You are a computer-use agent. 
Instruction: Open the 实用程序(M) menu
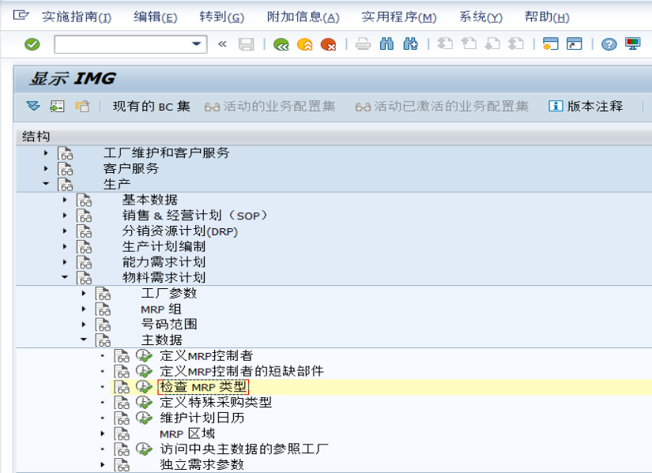pyautogui.click(x=399, y=17)
